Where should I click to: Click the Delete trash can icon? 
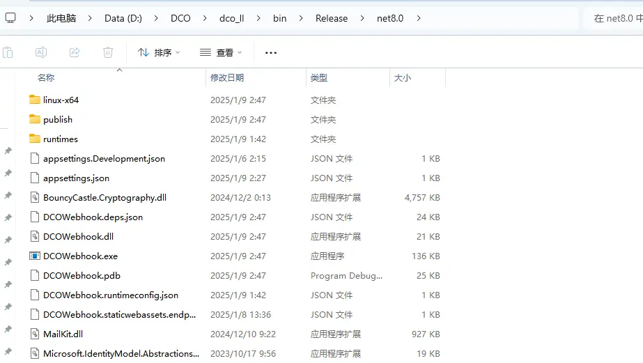(x=108, y=52)
